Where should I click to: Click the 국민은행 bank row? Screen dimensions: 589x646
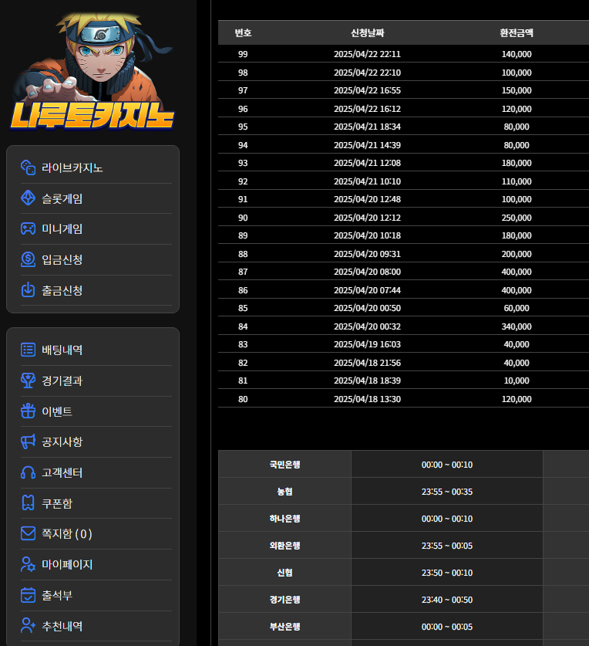(284, 465)
